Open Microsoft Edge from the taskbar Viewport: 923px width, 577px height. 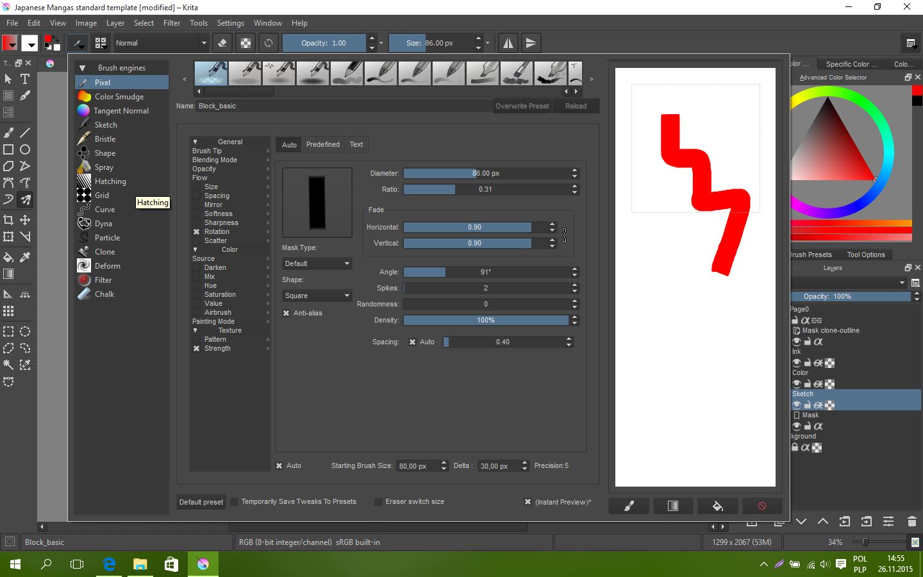coord(109,564)
